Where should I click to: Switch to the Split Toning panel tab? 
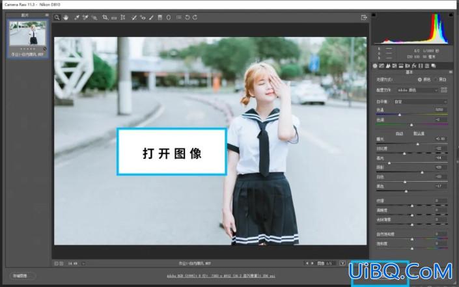pos(401,66)
